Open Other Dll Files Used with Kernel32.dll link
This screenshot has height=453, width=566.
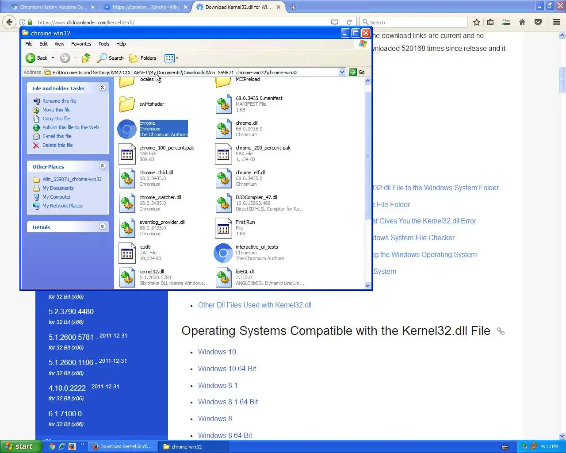pyautogui.click(x=255, y=305)
